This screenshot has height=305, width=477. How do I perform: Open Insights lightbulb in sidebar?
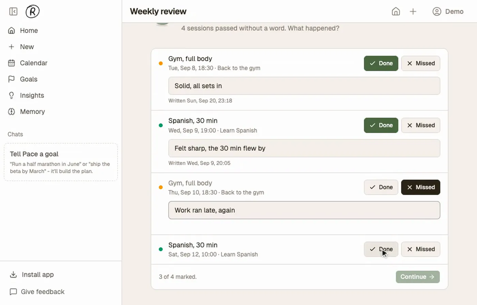[x=11, y=95]
